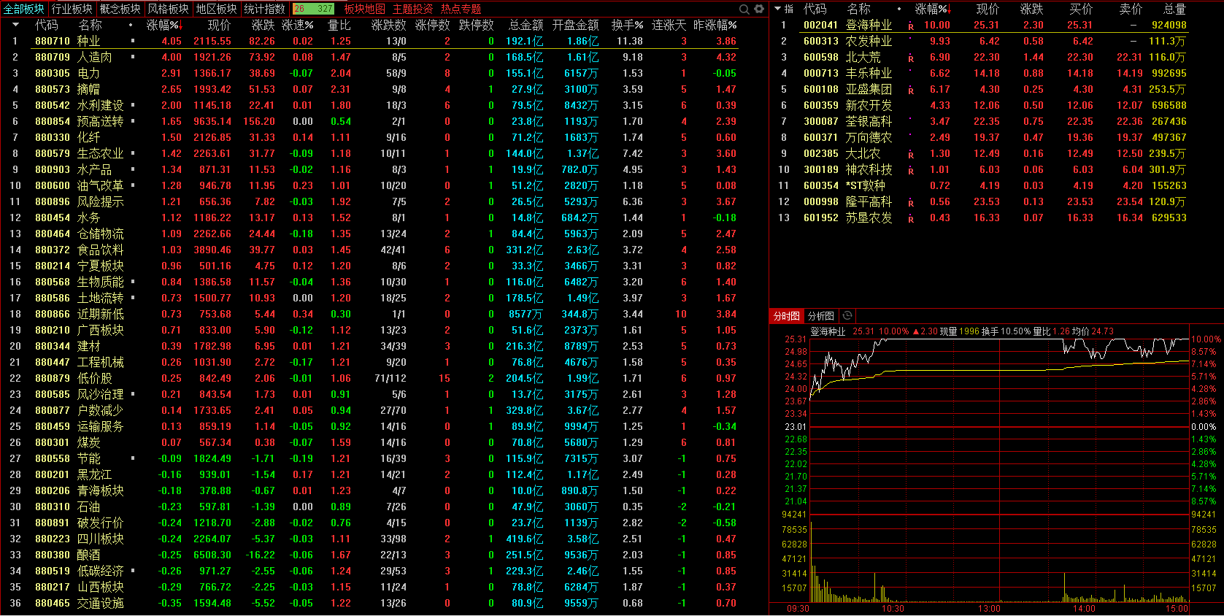This screenshot has width=1224, height=616.
Task: Open the 板块地图 link
Action: 364,9
